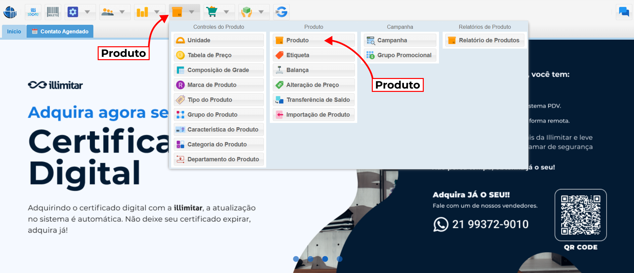Click the illi store toolbar icon
The height and width of the screenshot is (273, 634).
click(x=33, y=12)
